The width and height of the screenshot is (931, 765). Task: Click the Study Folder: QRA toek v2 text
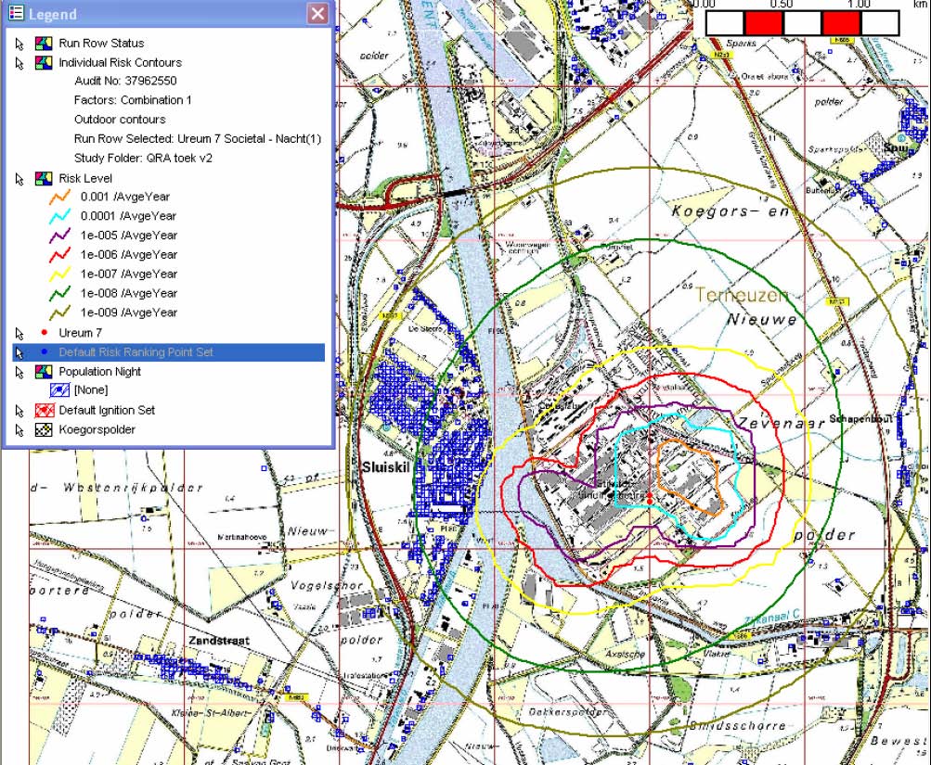tap(143, 159)
